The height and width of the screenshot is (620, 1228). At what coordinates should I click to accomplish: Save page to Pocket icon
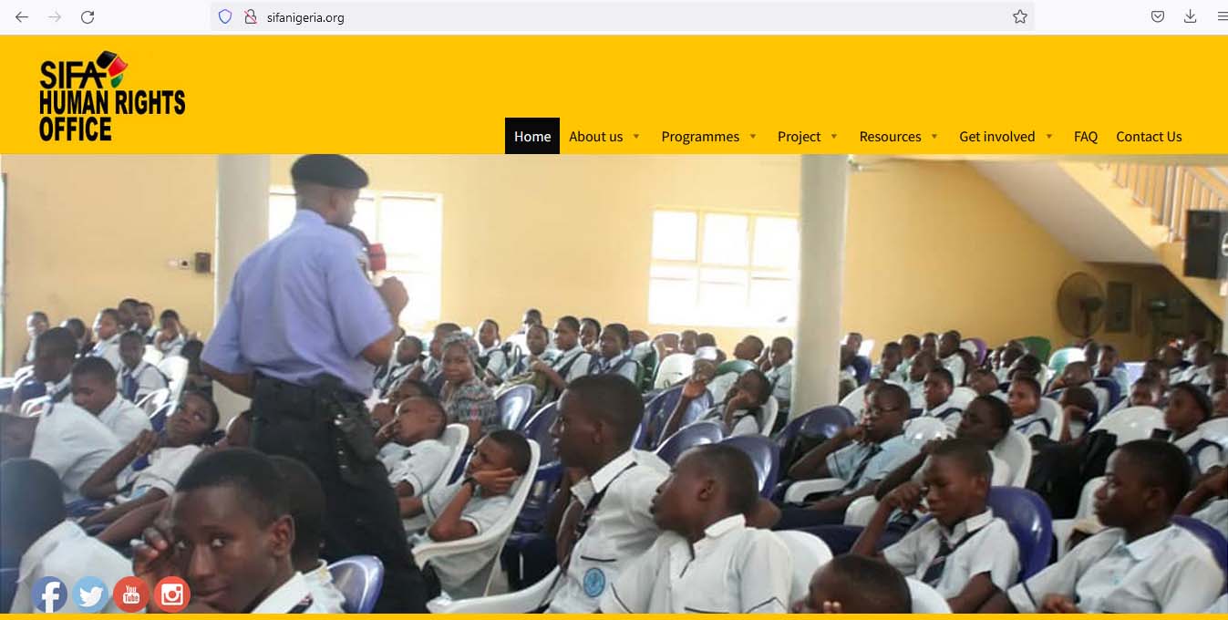1157,16
